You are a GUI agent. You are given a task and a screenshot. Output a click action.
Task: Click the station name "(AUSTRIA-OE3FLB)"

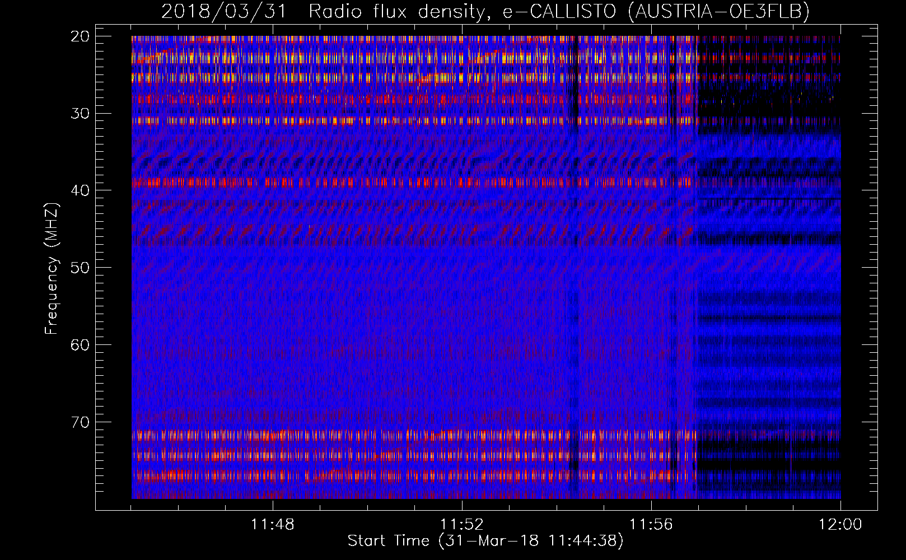pyautogui.click(x=718, y=11)
